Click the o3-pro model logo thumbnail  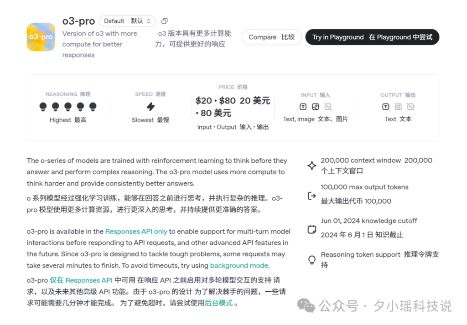click(41, 37)
